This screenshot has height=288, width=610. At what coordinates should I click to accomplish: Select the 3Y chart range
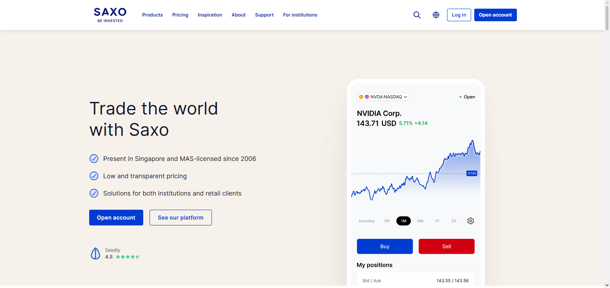click(x=454, y=221)
